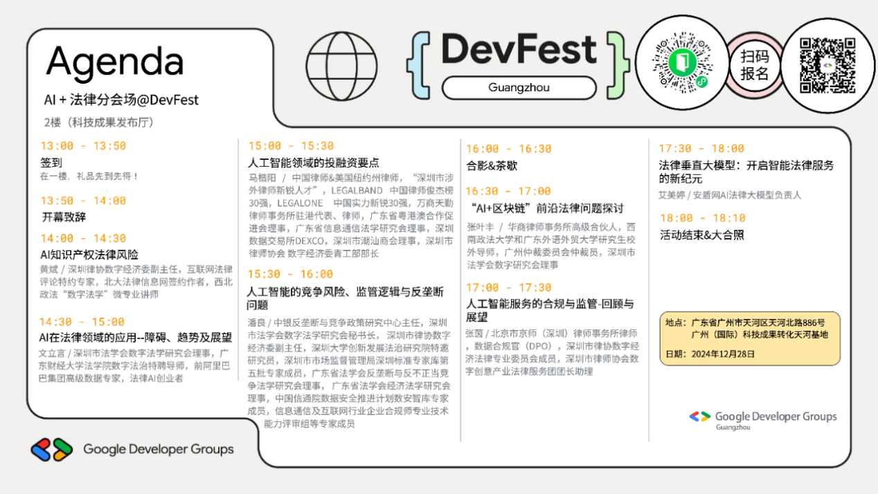Click the 黄斌 speaker bio

point(136,282)
